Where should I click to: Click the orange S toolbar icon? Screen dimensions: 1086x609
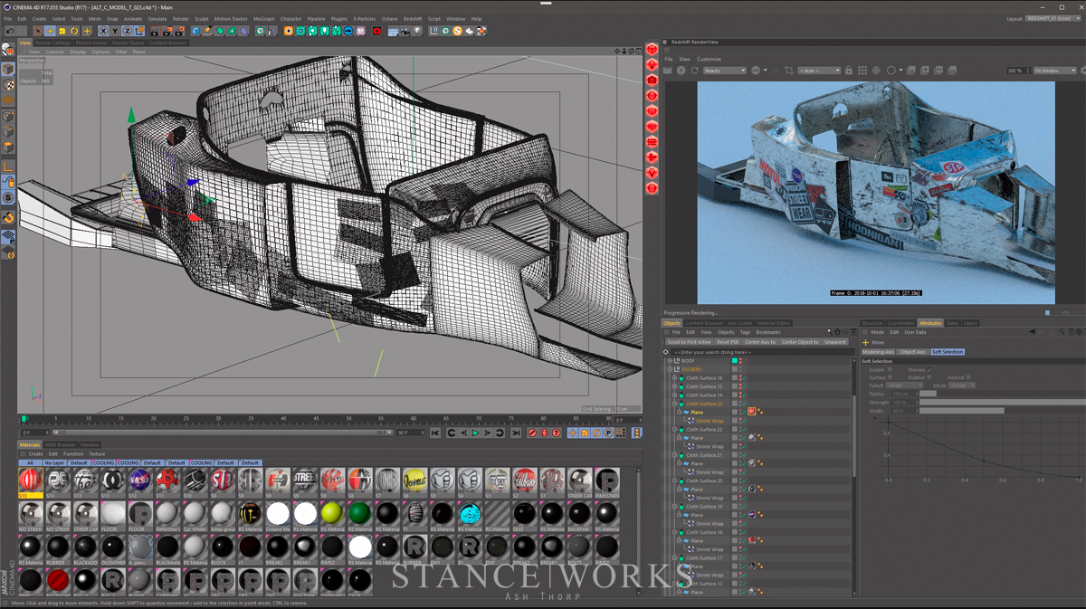point(457,31)
